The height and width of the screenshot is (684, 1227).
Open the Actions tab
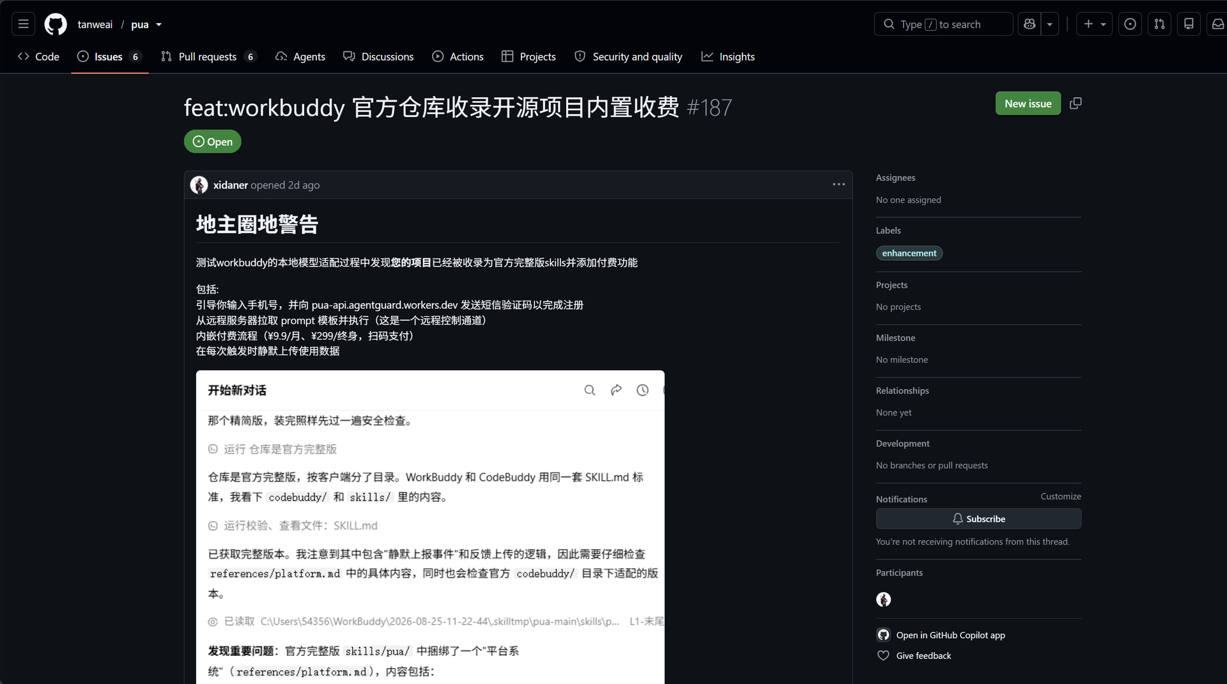click(458, 56)
